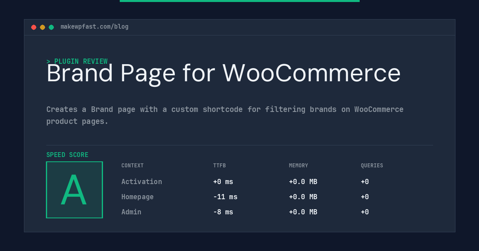Select the Homepage row label
Screen dimensions: 479x251
(137, 197)
